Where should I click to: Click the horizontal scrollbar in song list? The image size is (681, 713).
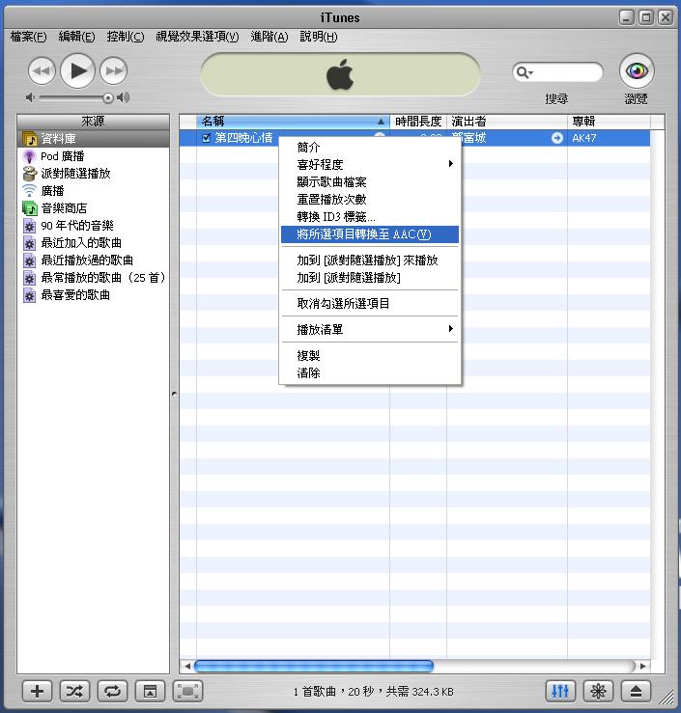314,666
